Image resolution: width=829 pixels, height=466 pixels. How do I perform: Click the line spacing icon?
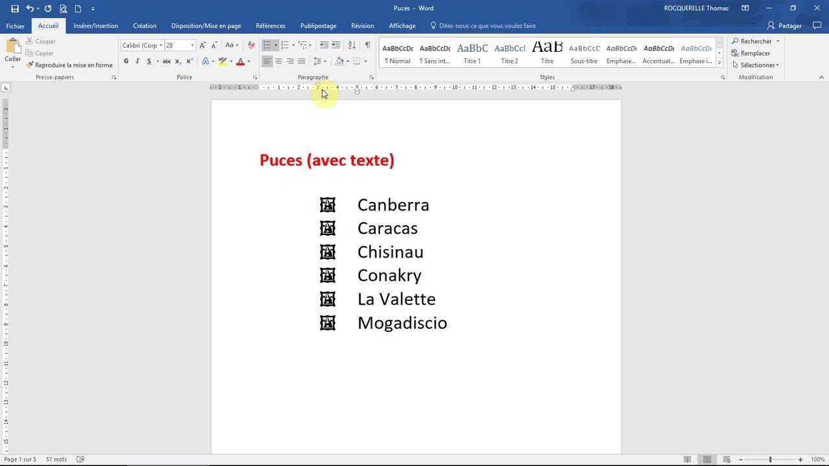click(317, 61)
